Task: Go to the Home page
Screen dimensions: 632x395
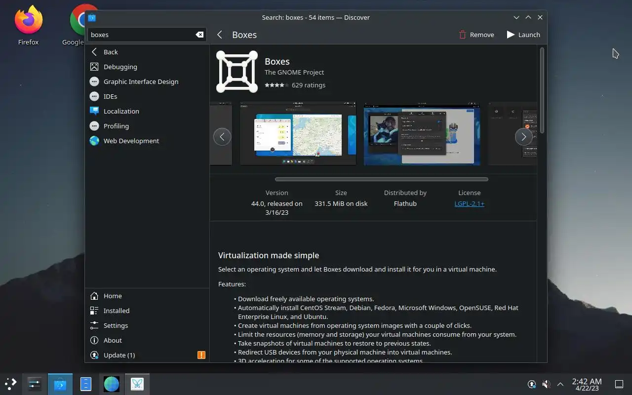Action: click(147, 296)
